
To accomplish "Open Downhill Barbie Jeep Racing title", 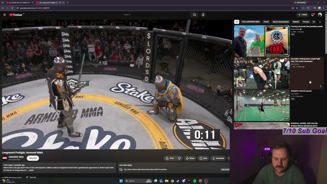I will pyautogui.click(x=304, y=124).
